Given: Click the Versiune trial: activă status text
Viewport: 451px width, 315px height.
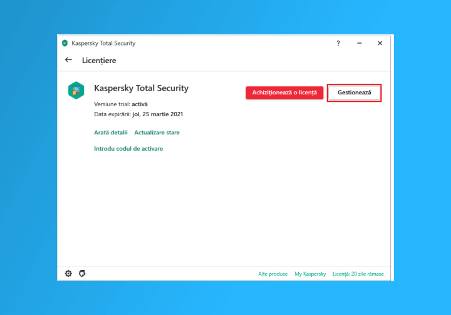Looking at the screenshot, I should [x=121, y=104].
